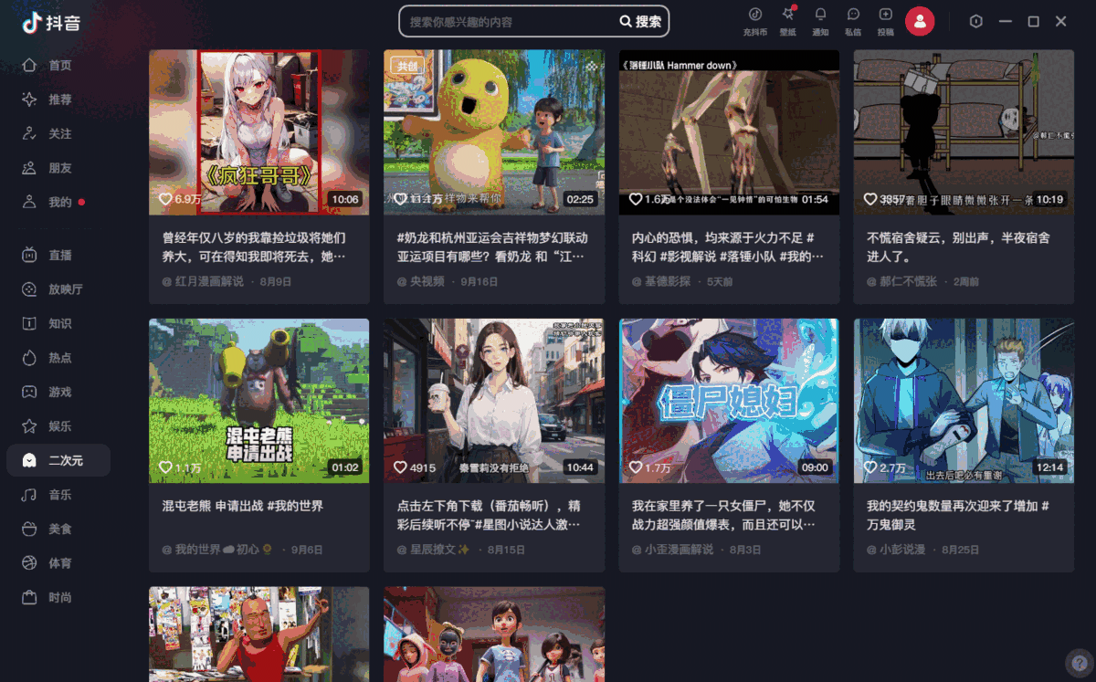Image resolution: width=1096 pixels, height=682 pixels.
Task: Select the 二次元 anime category
Action: 58,460
